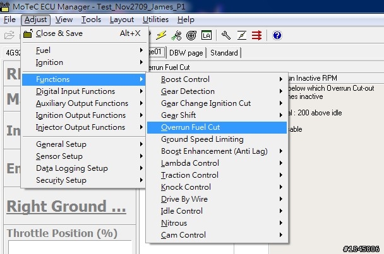The image size is (384, 254).
Task: Open the LA lambda toolbar icon
Action: pyautogui.click(x=206, y=35)
